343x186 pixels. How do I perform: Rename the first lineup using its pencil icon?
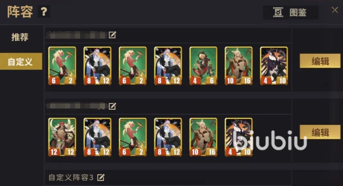112,35
